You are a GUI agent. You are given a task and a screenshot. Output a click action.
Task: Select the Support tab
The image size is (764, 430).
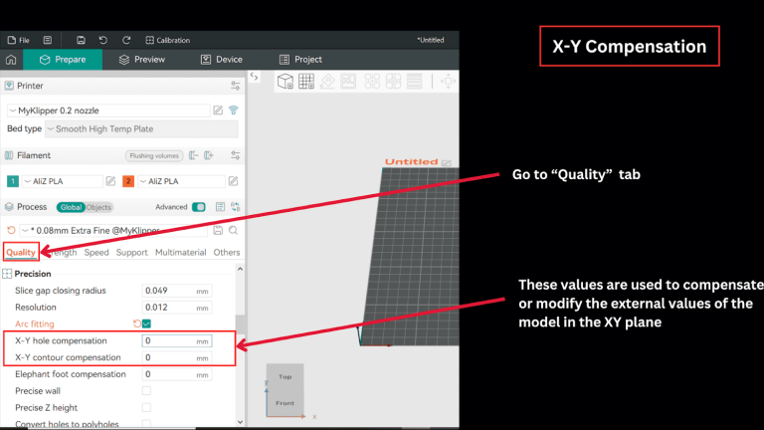131,252
